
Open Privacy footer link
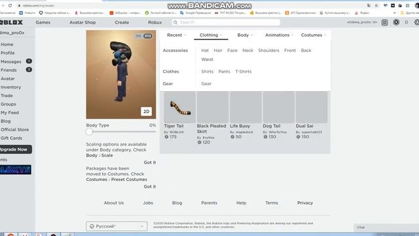pos(305,203)
